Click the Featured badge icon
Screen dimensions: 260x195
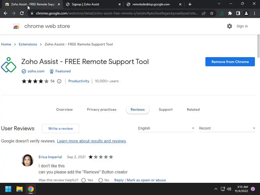coord(52,71)
